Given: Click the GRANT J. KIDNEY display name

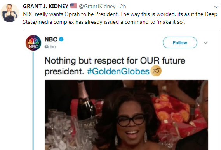Looking at the screenshot, I should (45, 6).
